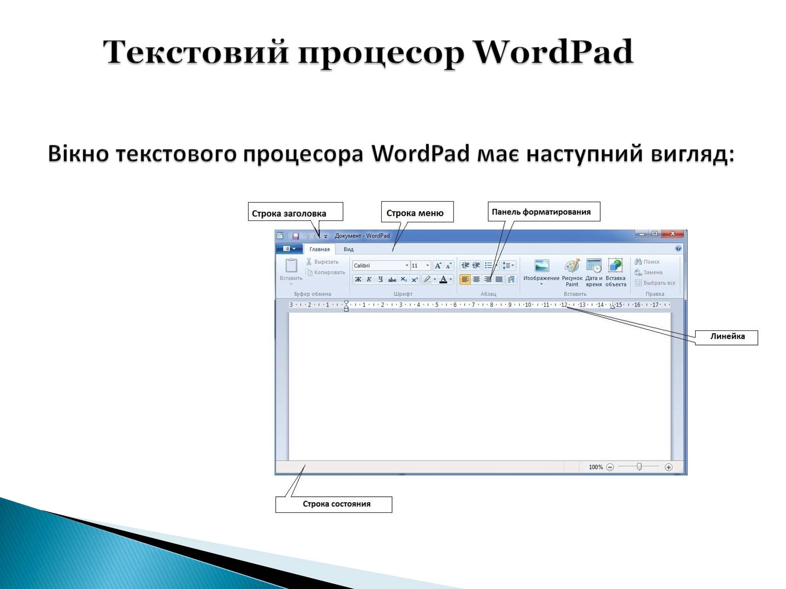Click the Shrink Font small A icon

point(449,266)
